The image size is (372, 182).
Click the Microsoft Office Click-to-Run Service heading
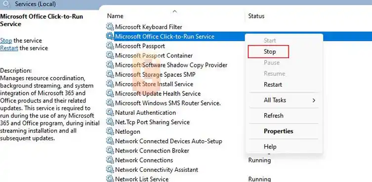41,20
